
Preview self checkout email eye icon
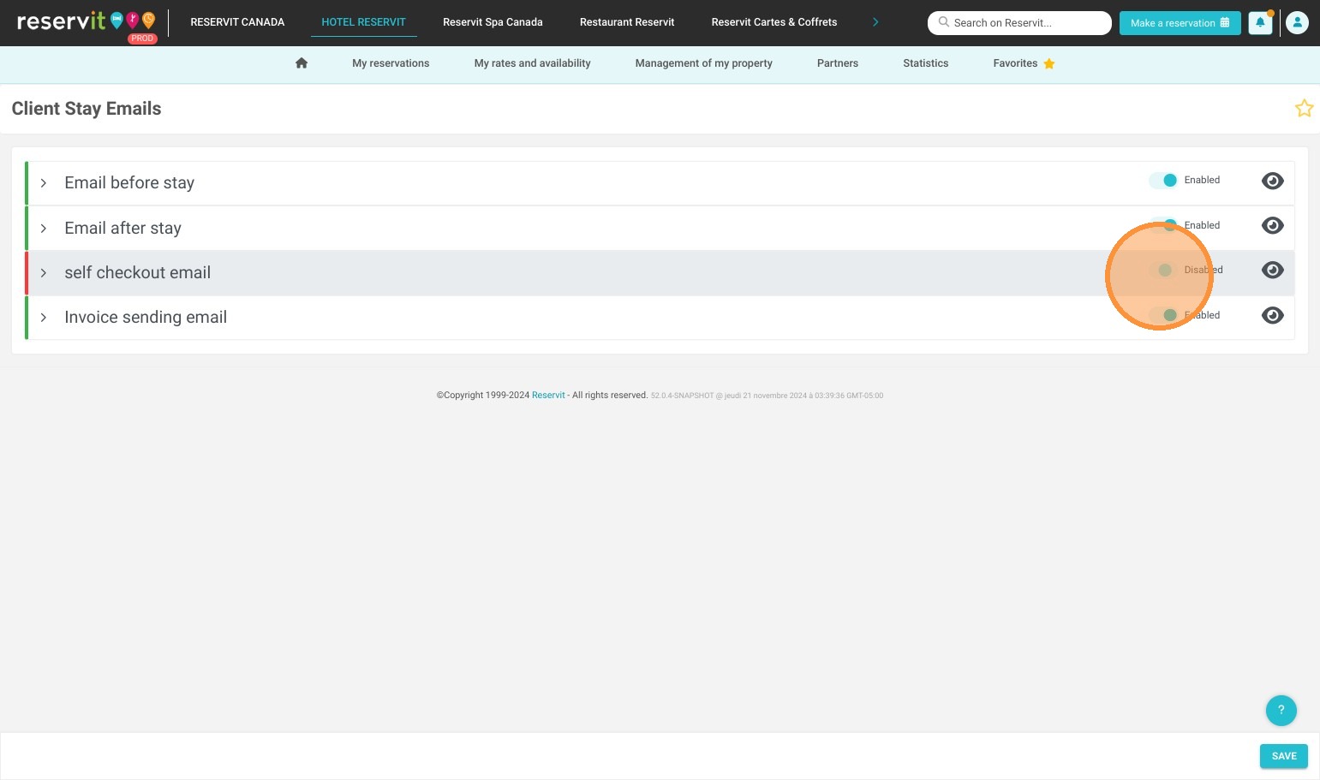pos(1273,270)
